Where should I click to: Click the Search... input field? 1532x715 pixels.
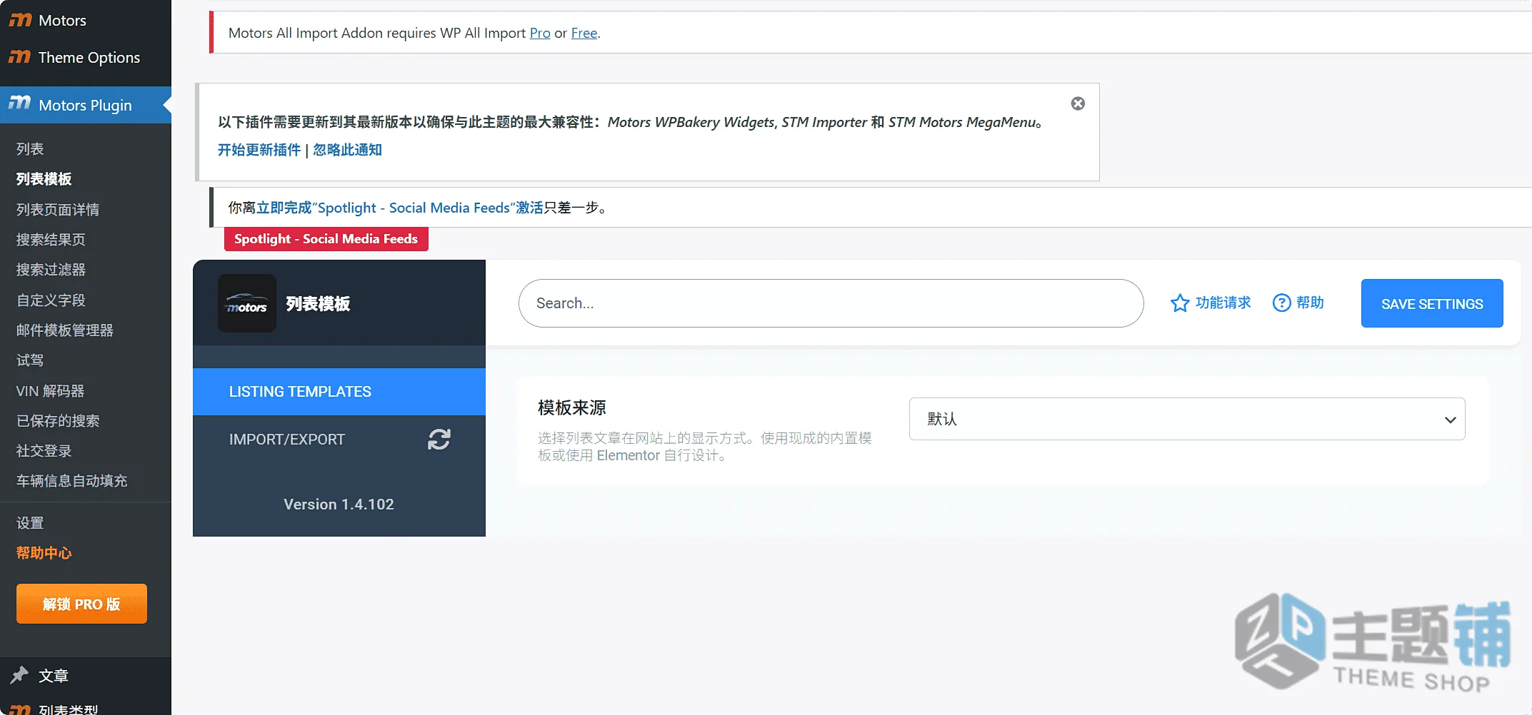pyautogui.click(x=831, y=303)
